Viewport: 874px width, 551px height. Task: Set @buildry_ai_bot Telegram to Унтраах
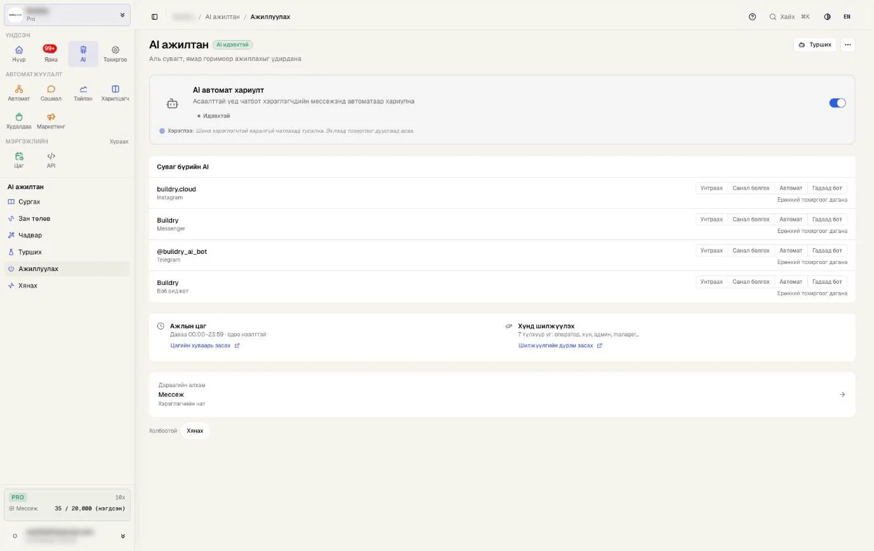click(712, 250)
